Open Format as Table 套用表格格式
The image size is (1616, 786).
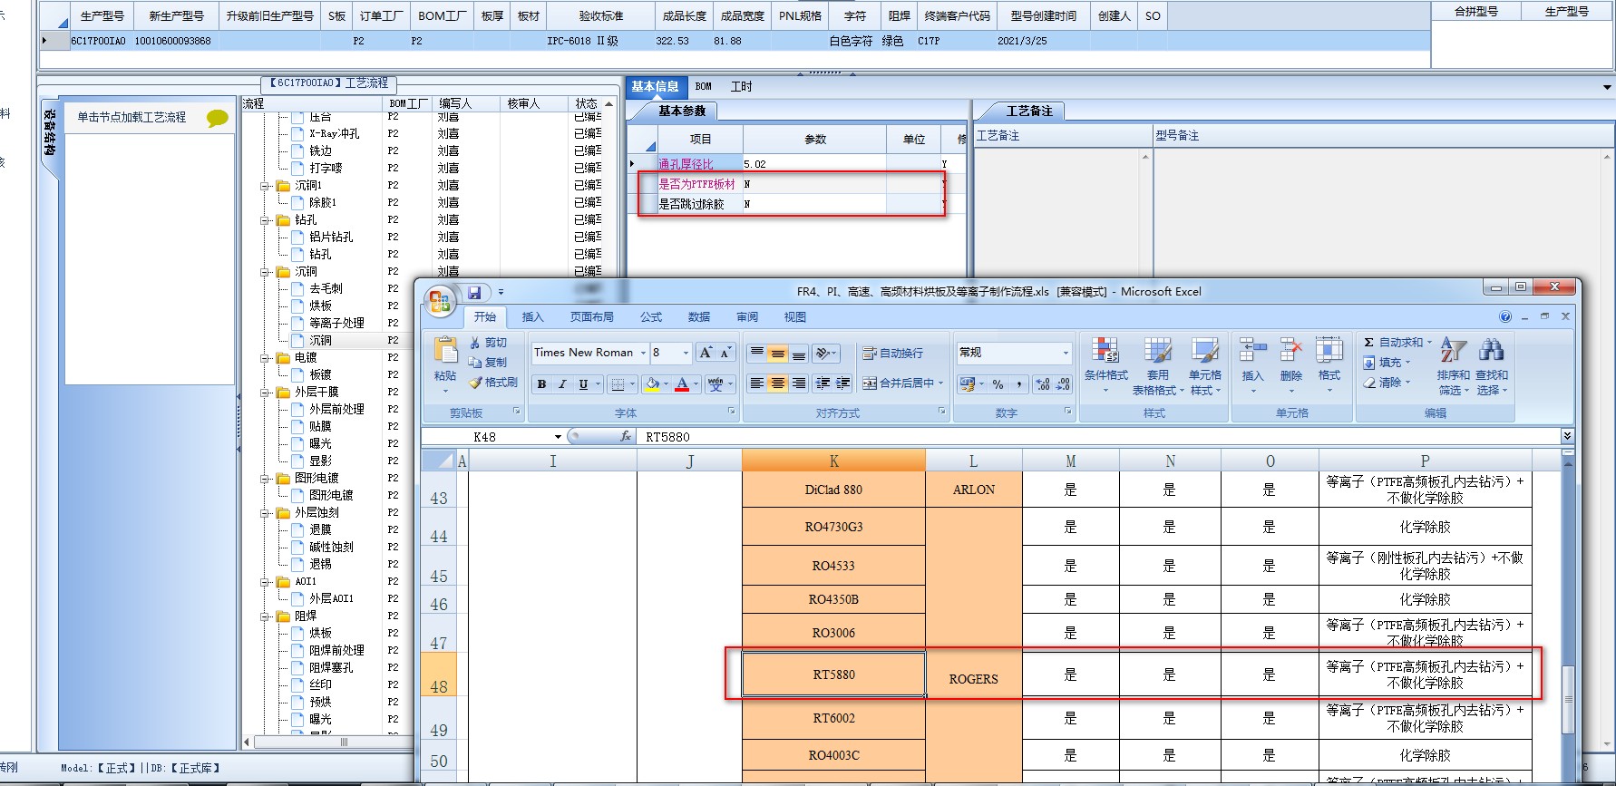(x=1157, y=365)
